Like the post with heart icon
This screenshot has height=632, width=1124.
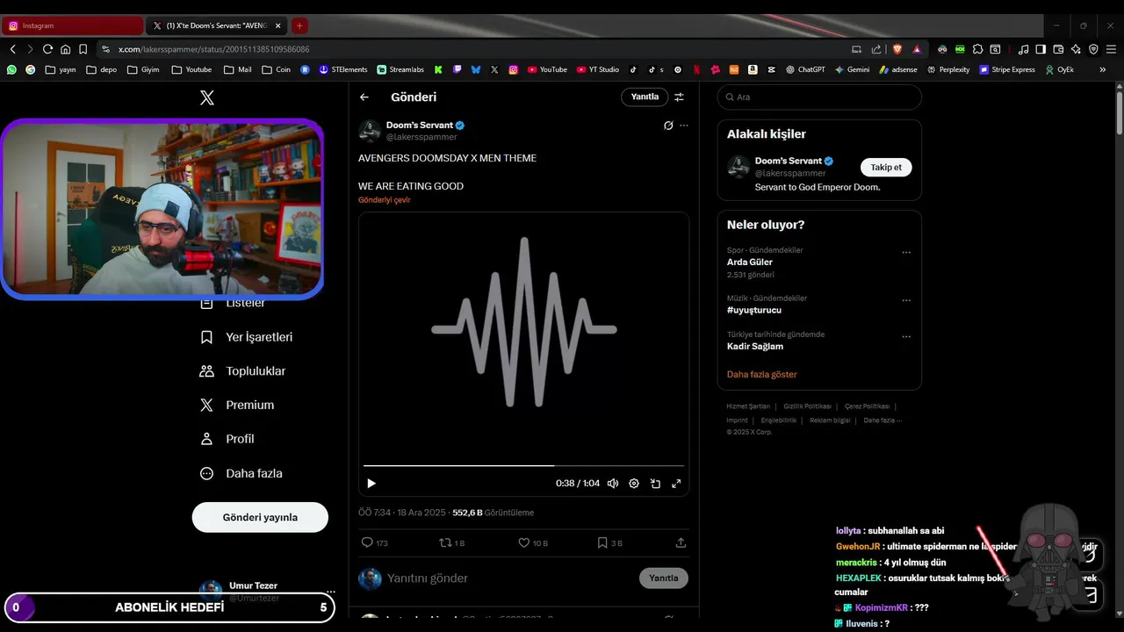tap(532, 542)
